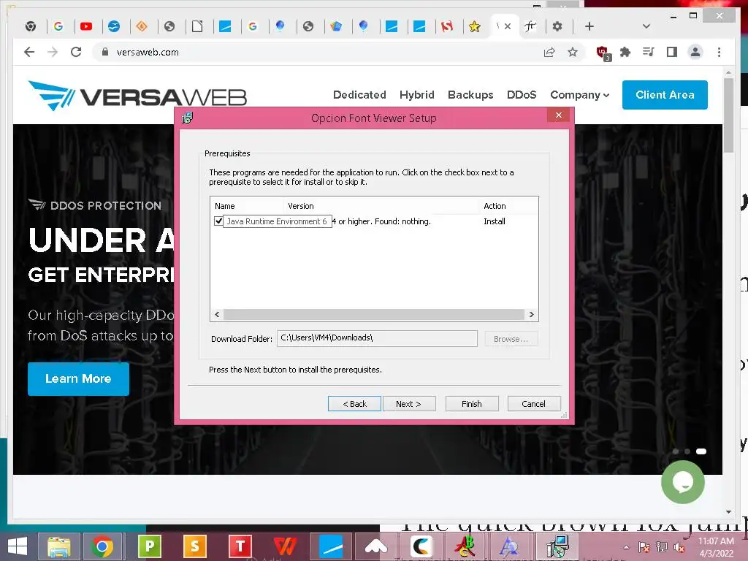Uncheck the Java Runtime Environment 6 checkbox
The height and width of the screenshot is (561, 748).
tap(218, 221)
